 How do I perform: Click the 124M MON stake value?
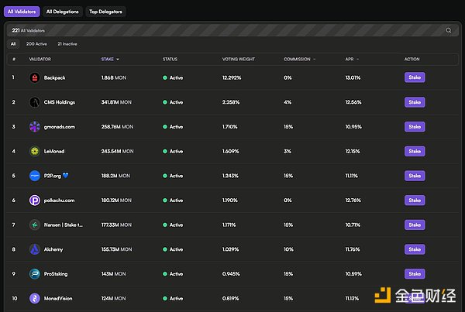coord(113,298)
